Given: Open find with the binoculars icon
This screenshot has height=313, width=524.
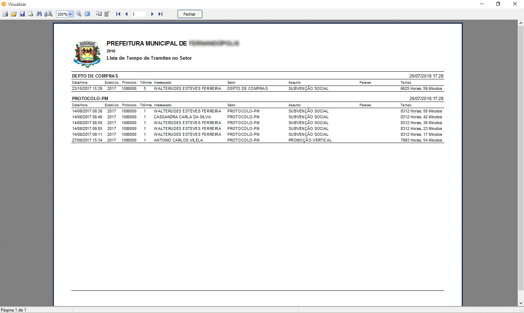Looking at the screenshot, I should [39, 14].
